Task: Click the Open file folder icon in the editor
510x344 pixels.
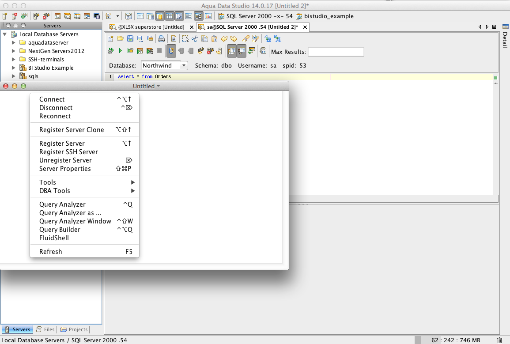Action: click(x=121, y=39)
